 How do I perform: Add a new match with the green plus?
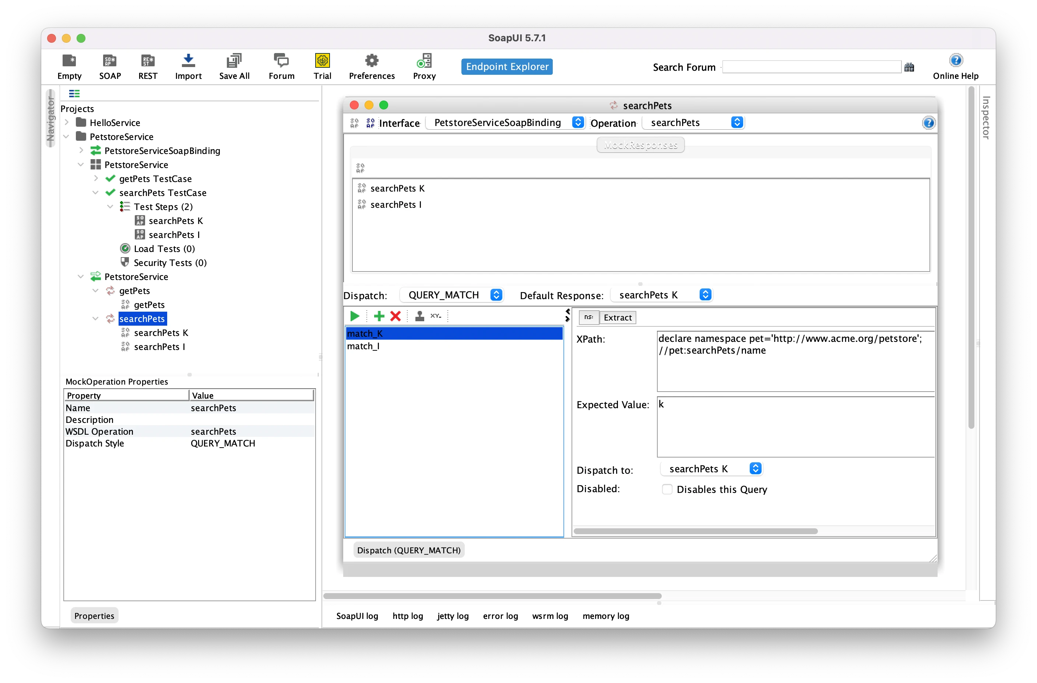coord(379,316)
